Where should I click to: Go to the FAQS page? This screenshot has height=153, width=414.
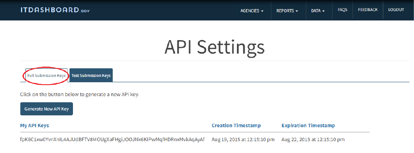342,10
